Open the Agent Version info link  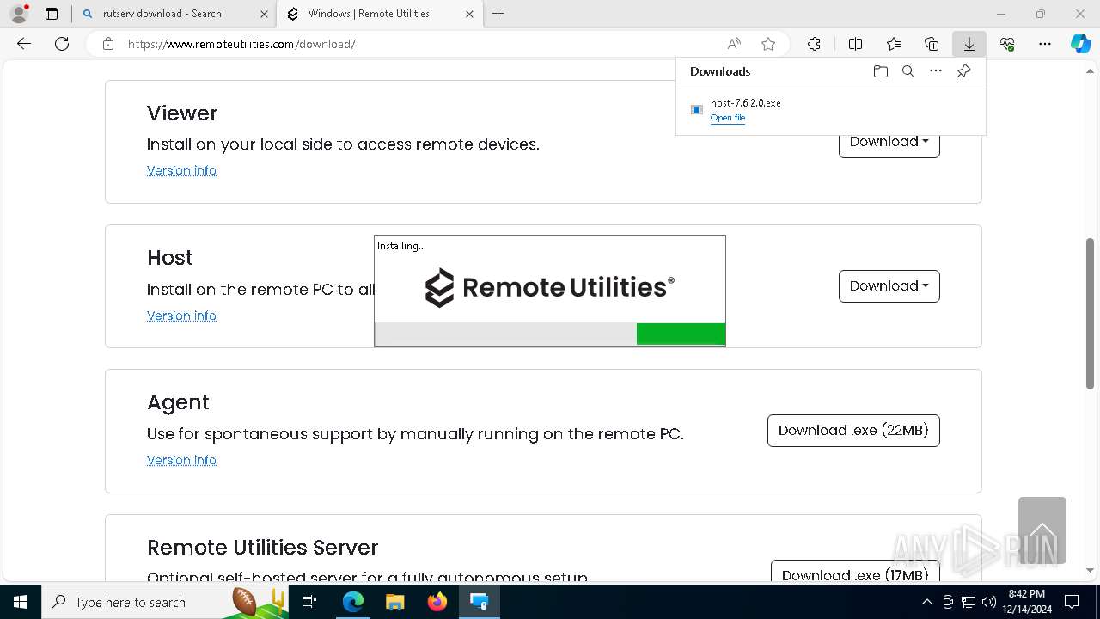click(181, 460)
